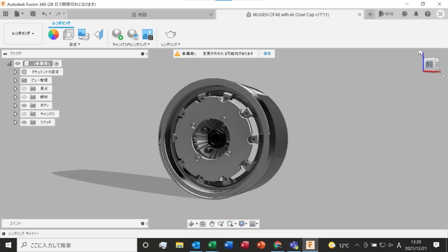448x252 pixels.
Task: Activate root component radio button
Action: pyautogui.click(x=56, y=63)
